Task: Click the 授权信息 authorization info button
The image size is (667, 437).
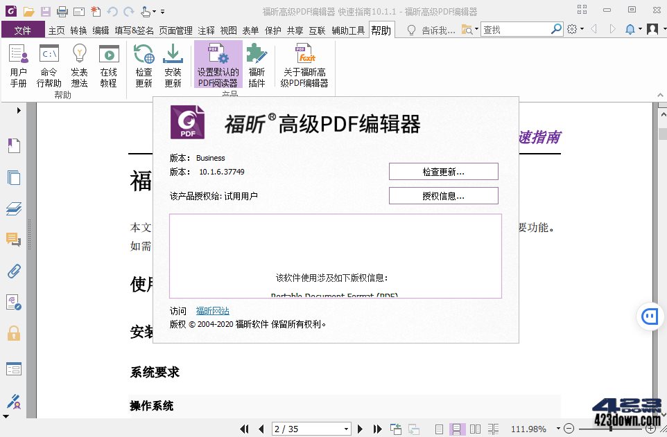Action: pyautogui.click(x=443, y=195)
